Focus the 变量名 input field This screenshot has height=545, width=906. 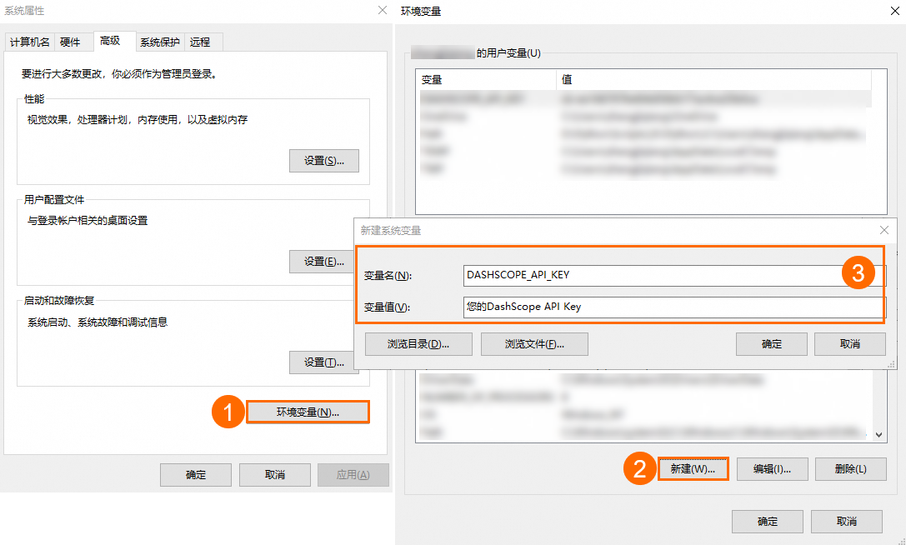pos(673,275)
